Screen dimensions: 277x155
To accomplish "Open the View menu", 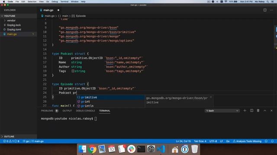I will [42, 2].
